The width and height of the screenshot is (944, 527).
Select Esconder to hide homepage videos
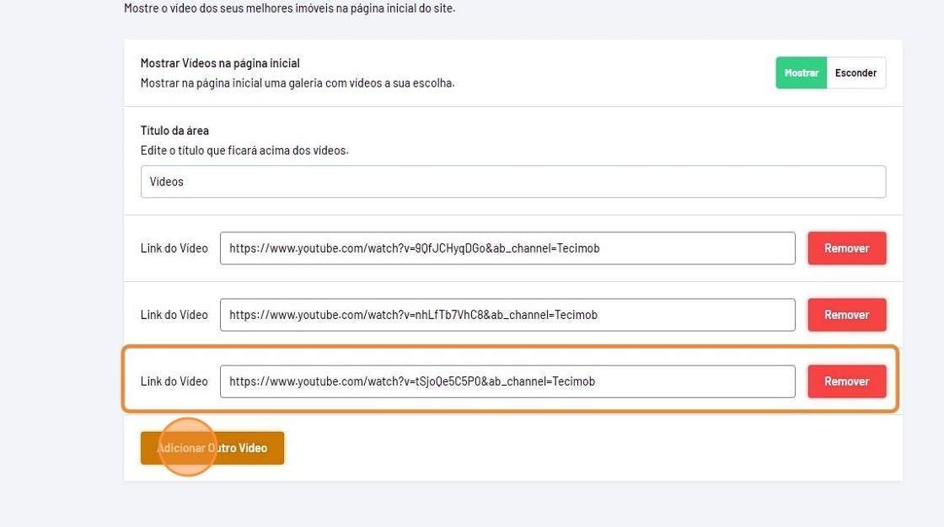tap(855, 73)
